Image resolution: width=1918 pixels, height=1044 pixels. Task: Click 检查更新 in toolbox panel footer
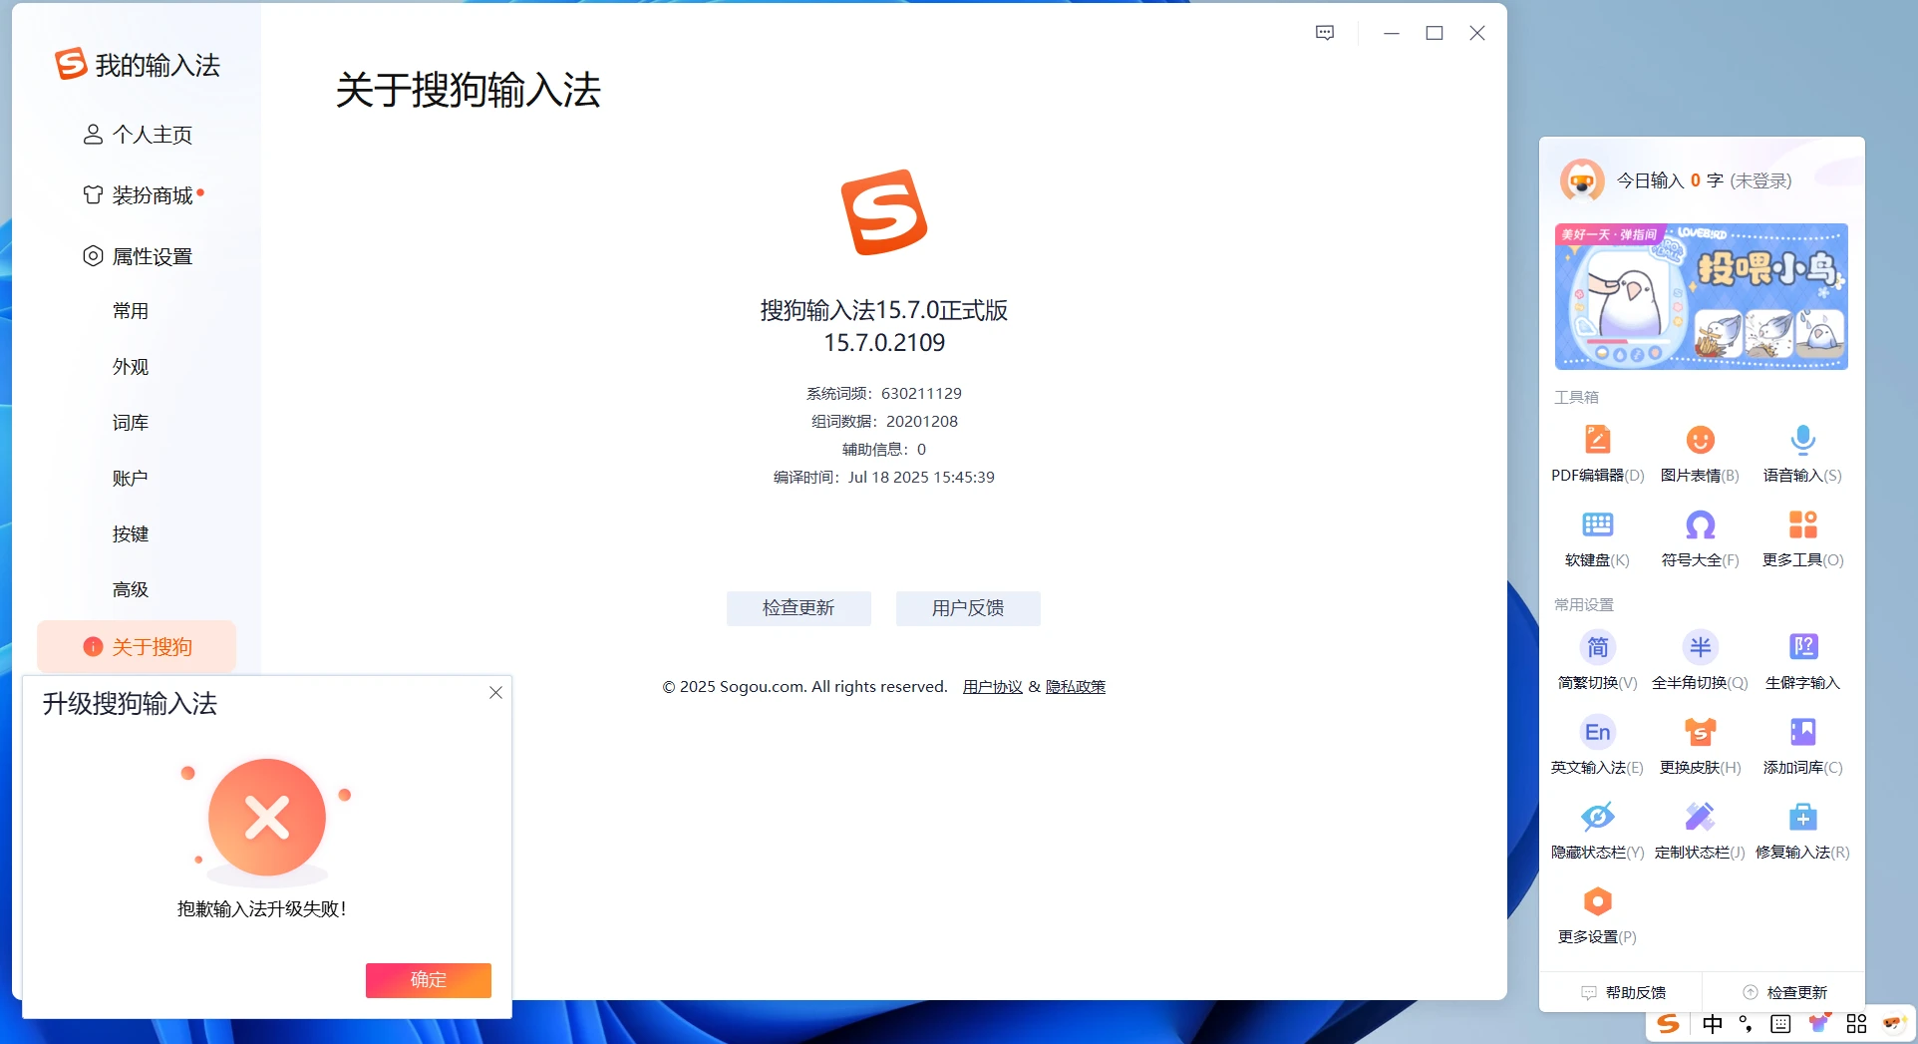(x=1784, y=992)
